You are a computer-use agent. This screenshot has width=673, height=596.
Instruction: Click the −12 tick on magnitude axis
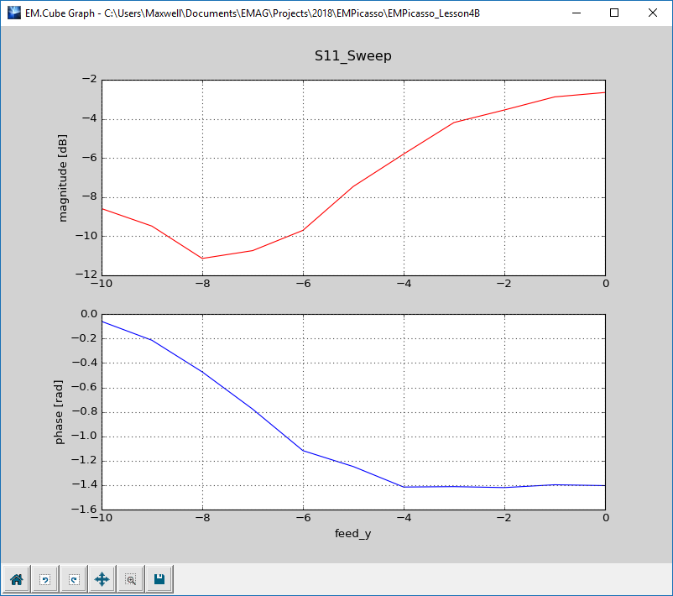[86, 274]
